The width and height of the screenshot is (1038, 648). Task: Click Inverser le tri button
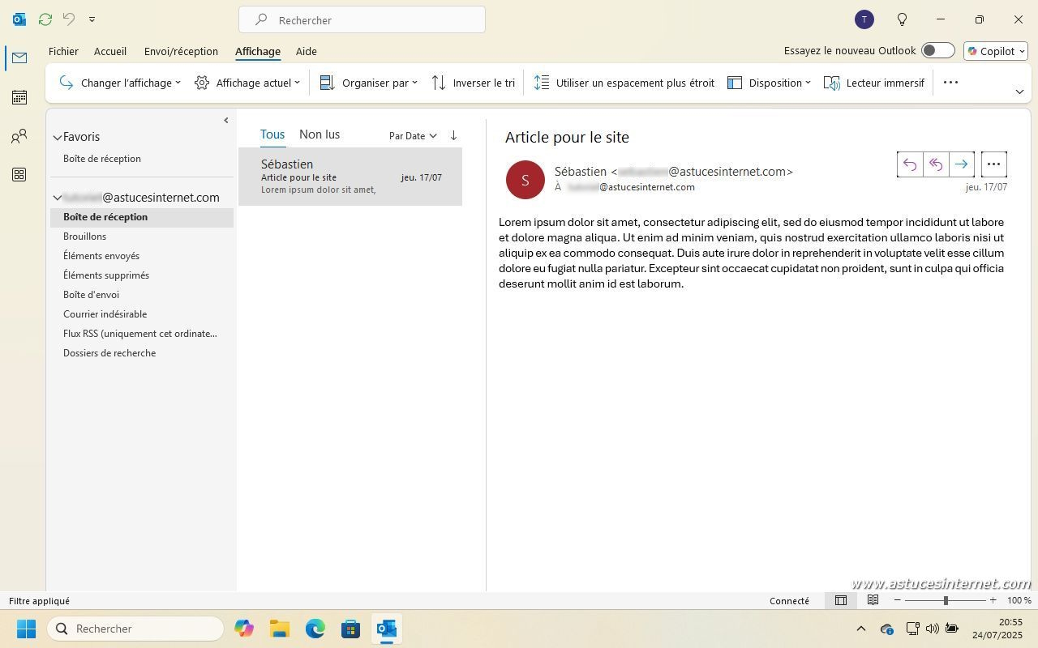pyautogui.click(x=474, y=83)
